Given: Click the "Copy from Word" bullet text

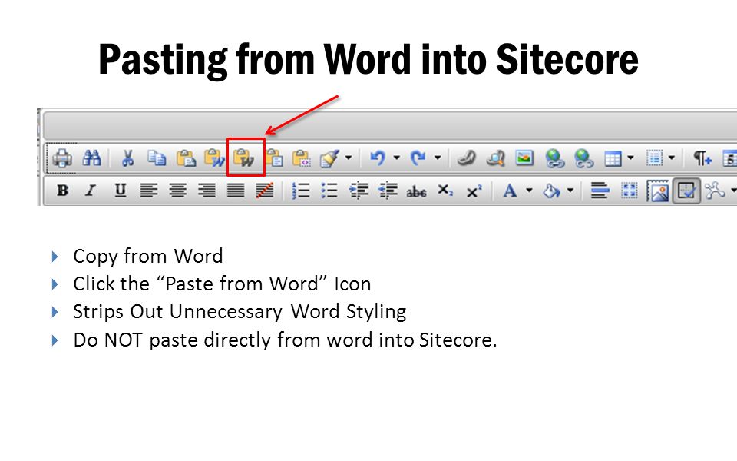Looking at the screenshot, I should point(147,256).
